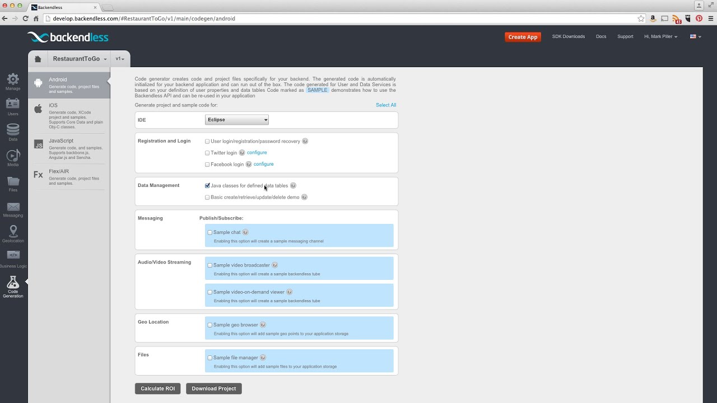Click the Select All link
This screenshot has height=403, width=717.
coord(386,105)
